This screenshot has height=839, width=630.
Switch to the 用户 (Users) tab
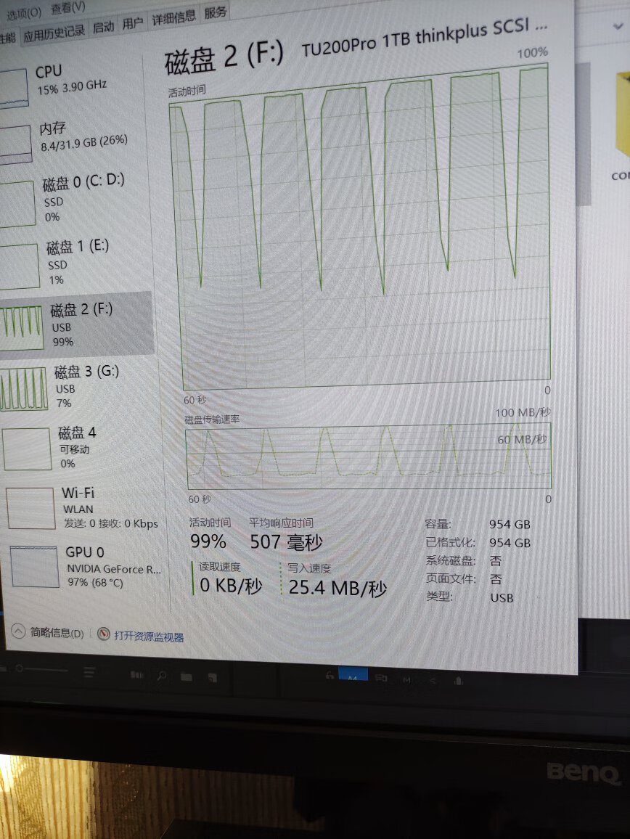tap(133, 24)
